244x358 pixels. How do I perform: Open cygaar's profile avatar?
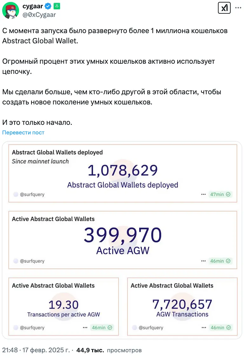coord(11,10)
